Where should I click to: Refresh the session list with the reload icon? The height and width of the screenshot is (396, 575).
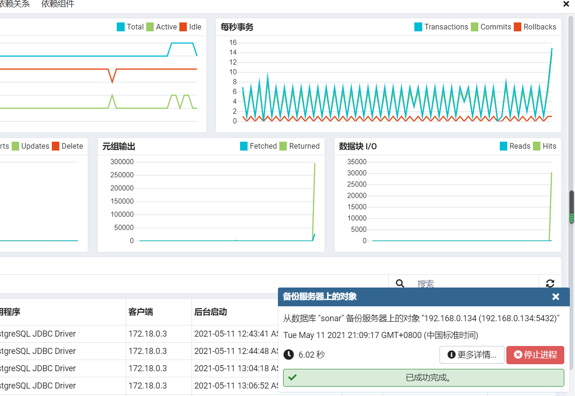[x=550, y=283]
